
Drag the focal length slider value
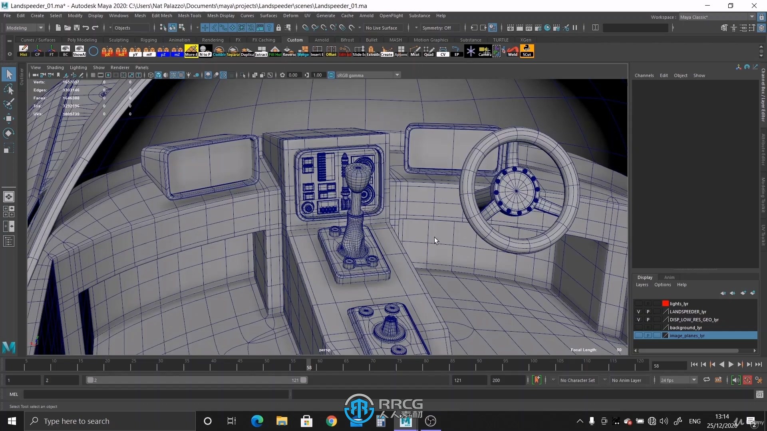point(619,350)
